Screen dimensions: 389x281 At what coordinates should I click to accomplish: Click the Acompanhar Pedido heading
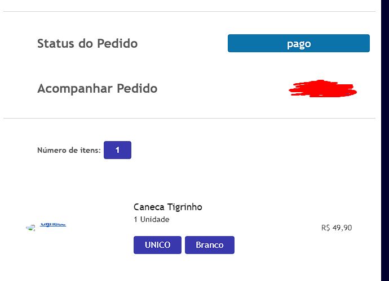point(97,89)
